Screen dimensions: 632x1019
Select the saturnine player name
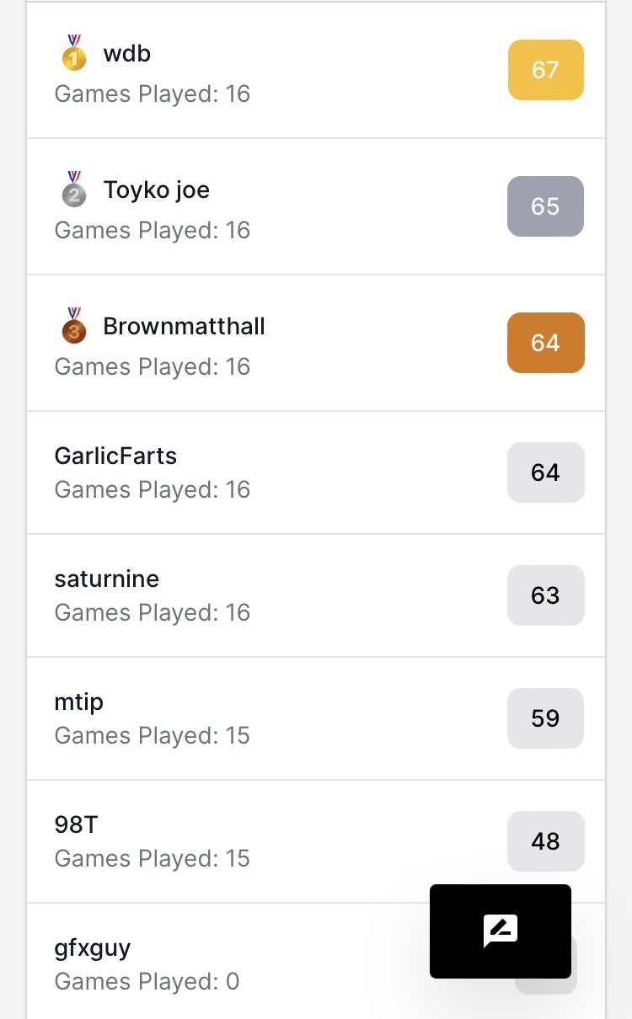(x=107, y=579)
